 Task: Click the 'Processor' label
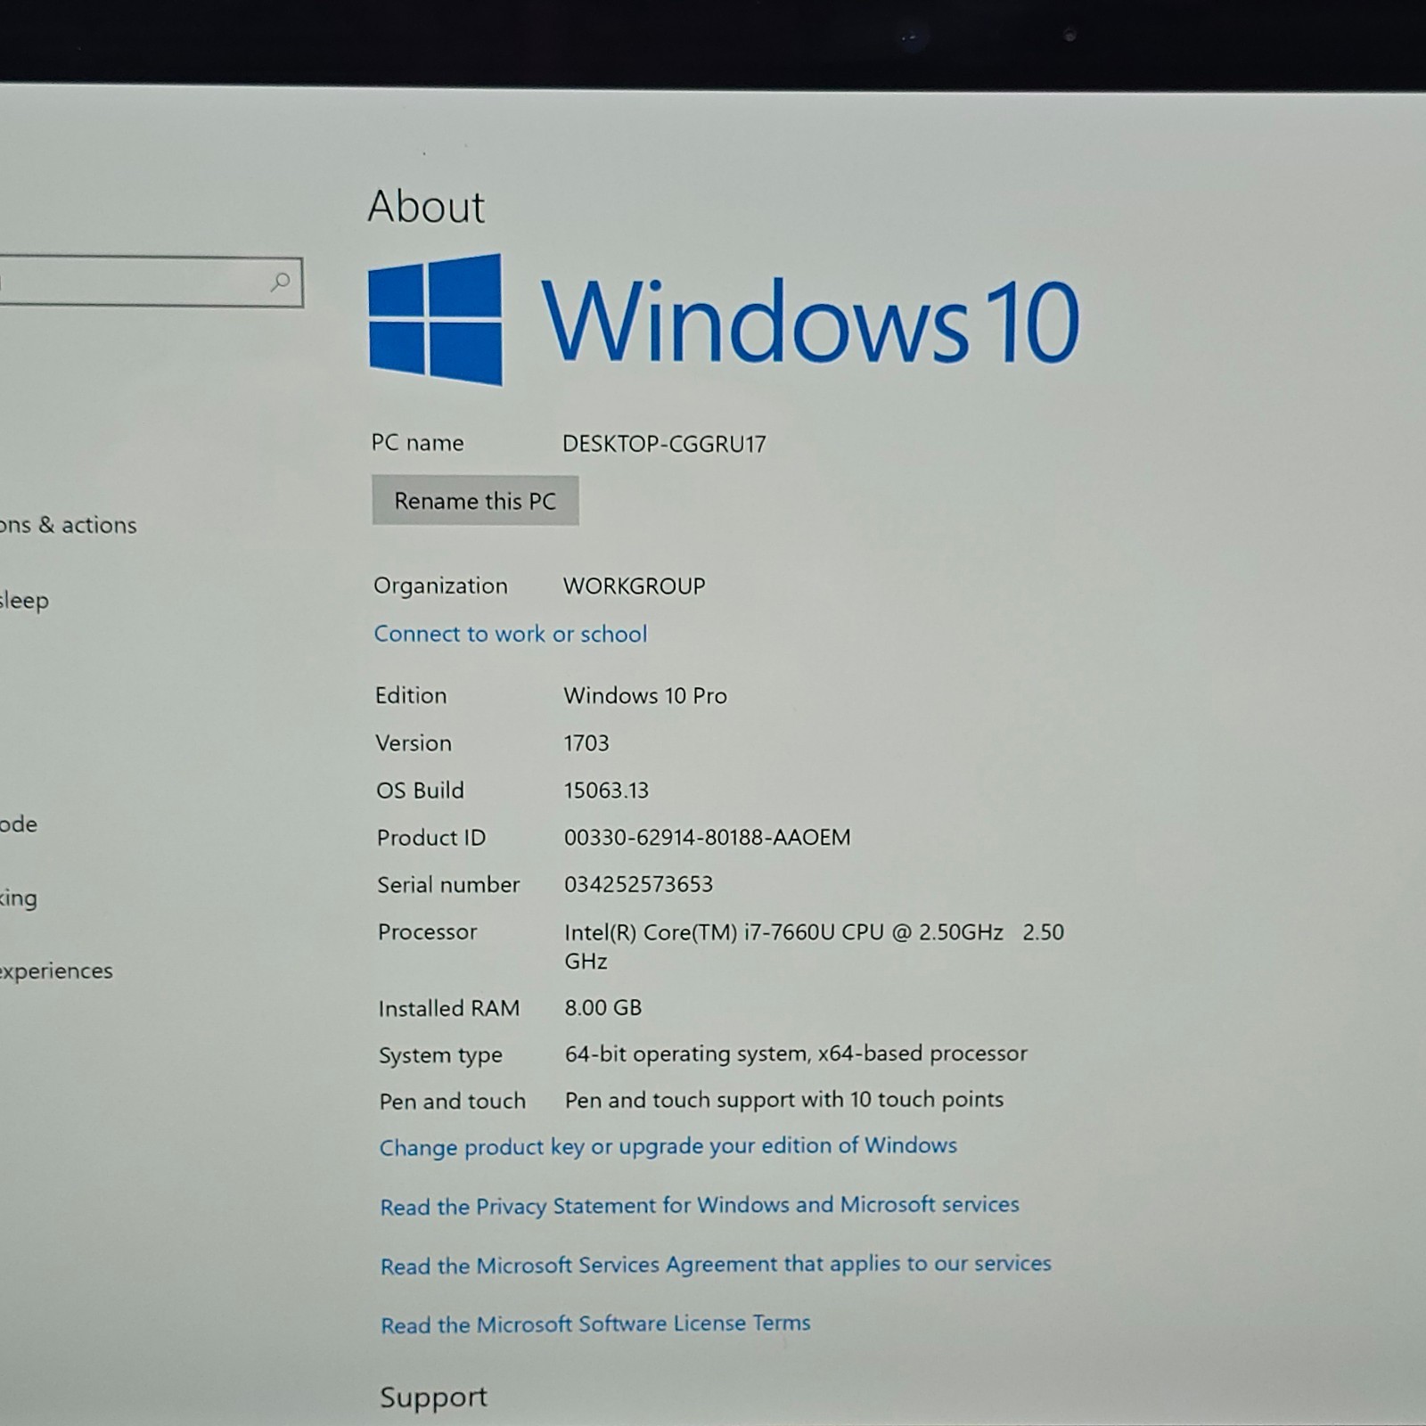tap(427, 932)
